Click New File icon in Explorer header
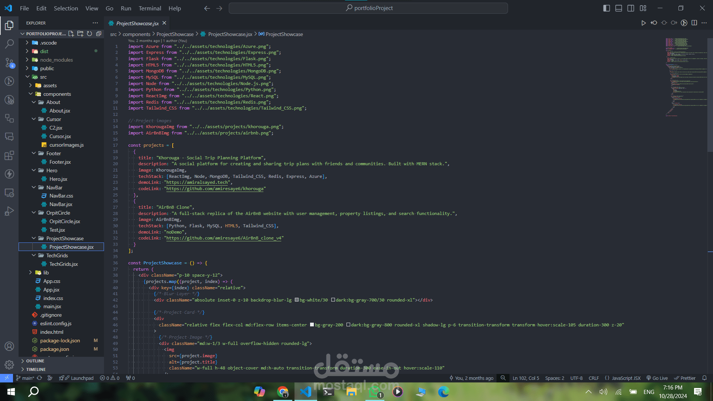The width and height of the screenshot is (713, 401). click(71, 34)
